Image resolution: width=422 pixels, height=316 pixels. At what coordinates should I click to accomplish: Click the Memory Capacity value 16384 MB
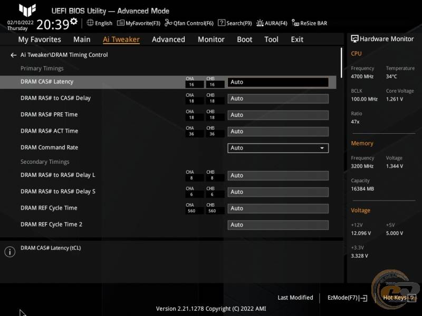coord(362,189)
